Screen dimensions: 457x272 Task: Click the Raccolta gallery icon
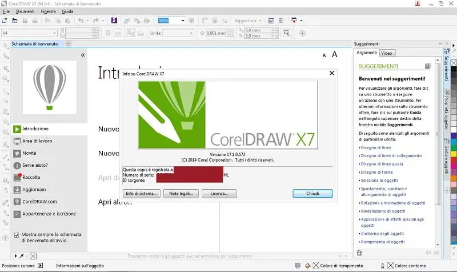click(x=17, y=177)
